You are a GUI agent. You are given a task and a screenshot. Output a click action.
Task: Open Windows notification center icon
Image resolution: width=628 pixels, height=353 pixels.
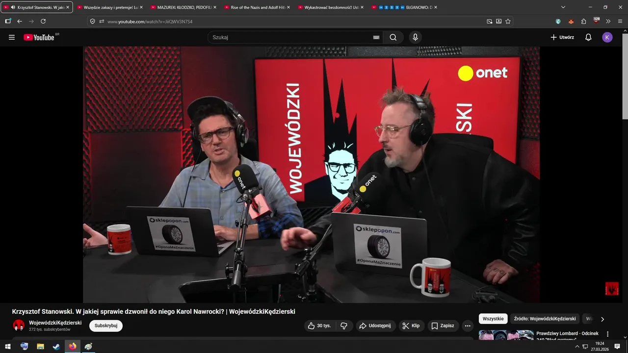617,346
